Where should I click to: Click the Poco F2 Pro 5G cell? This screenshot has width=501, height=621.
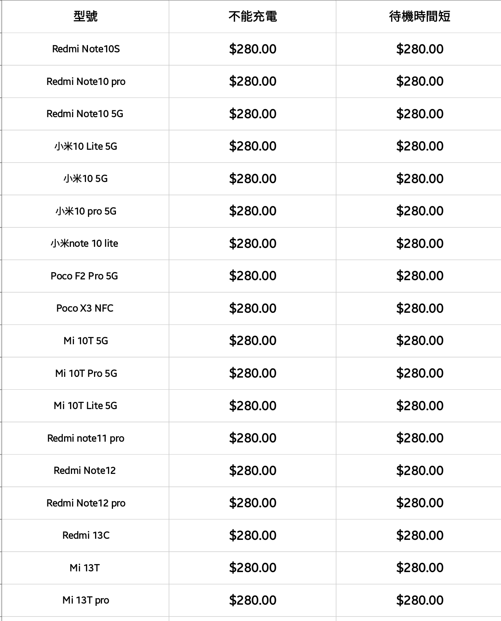click(85, 276)
